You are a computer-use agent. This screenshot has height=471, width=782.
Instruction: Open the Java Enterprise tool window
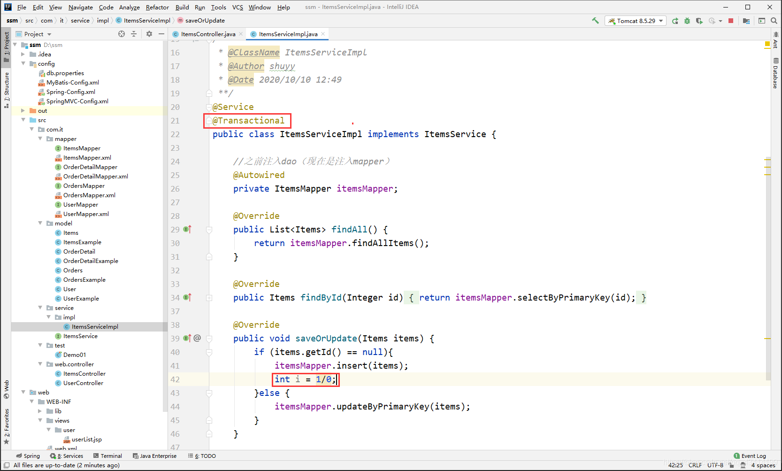[x=154, y=456]
